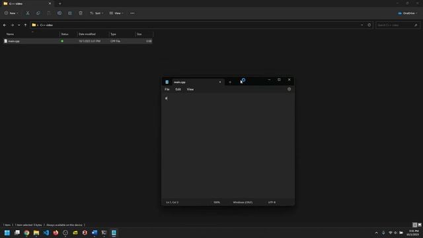Open Visual Studio Code from the taskbar
This screenshot has height=238, width=423.
coord(46,233)
